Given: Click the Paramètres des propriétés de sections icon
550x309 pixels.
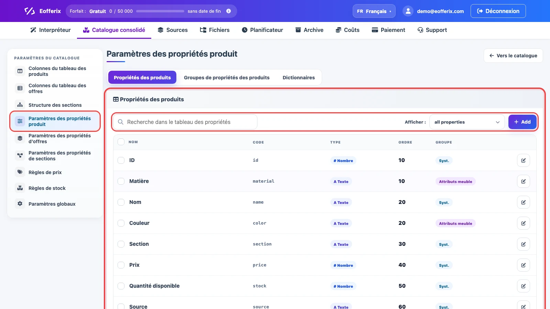Looking at the screenshot, I should [x=20, y=156].
